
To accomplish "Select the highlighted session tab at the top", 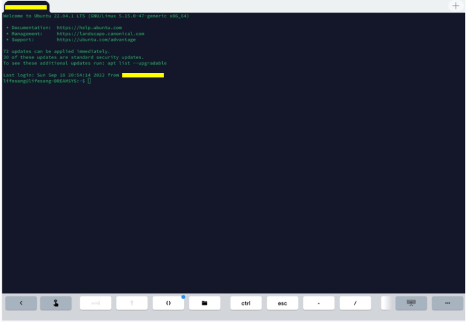I will pyautogui.click(x=26, y=7).
